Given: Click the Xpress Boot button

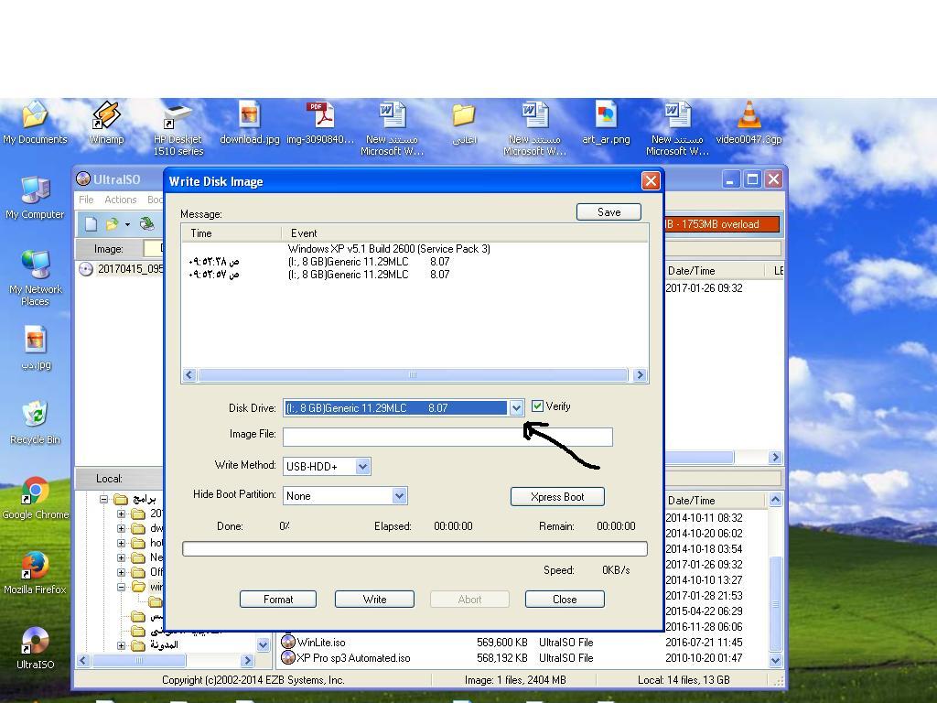Looking at the screenshot, I should point(557,497).
